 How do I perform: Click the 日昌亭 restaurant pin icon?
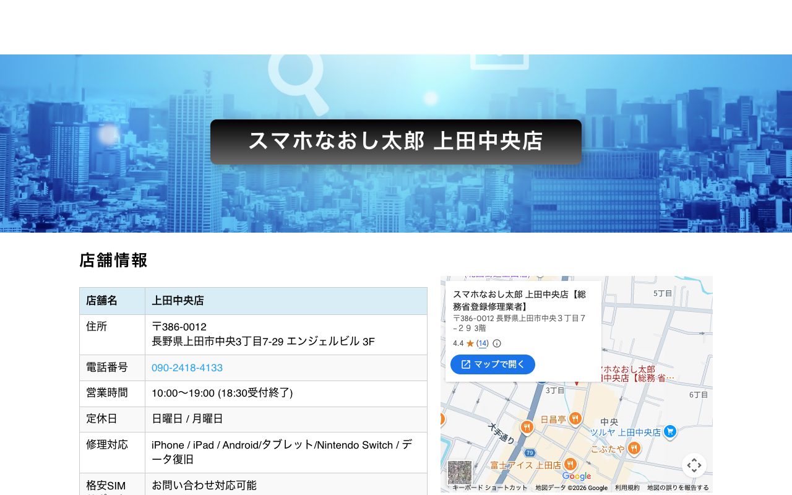[575, 418]
